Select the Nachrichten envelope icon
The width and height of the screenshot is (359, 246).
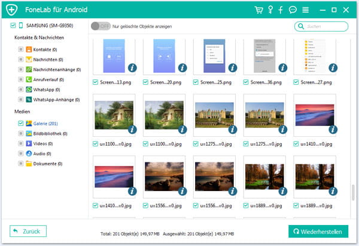click(x=28, y=60)
